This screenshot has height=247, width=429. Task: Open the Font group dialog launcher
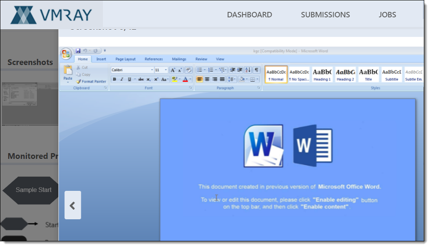point(190,88)
